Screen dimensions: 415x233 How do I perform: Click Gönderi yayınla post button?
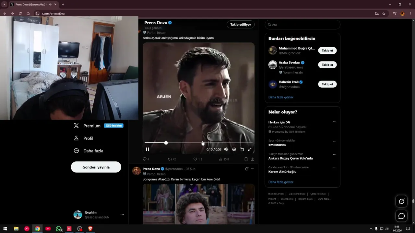tap(96, 167)
